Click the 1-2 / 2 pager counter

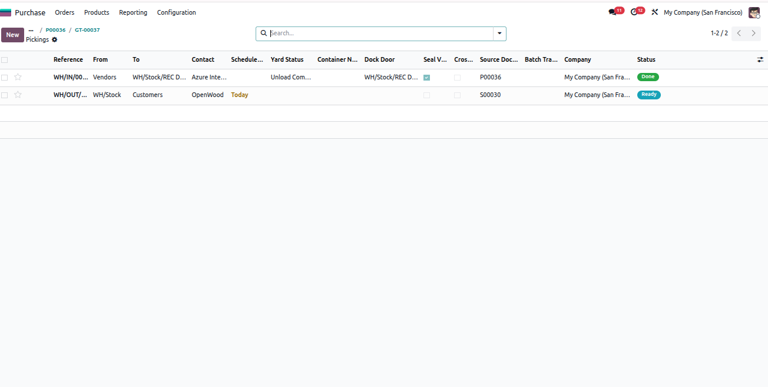[719, 34]
